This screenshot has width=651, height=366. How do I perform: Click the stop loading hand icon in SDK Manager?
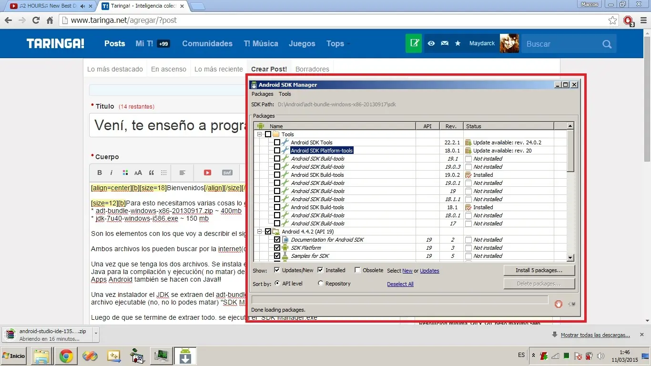559,304
